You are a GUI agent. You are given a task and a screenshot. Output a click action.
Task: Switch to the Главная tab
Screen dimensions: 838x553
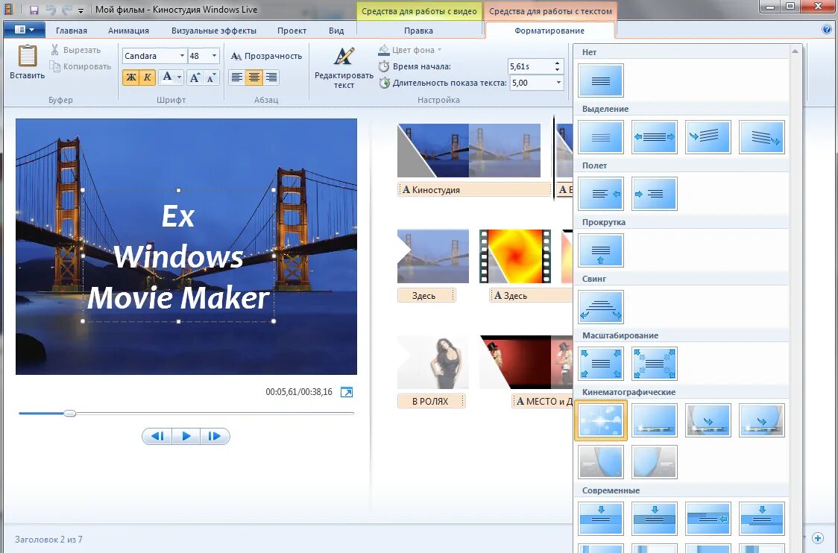[x=71, y=31]
